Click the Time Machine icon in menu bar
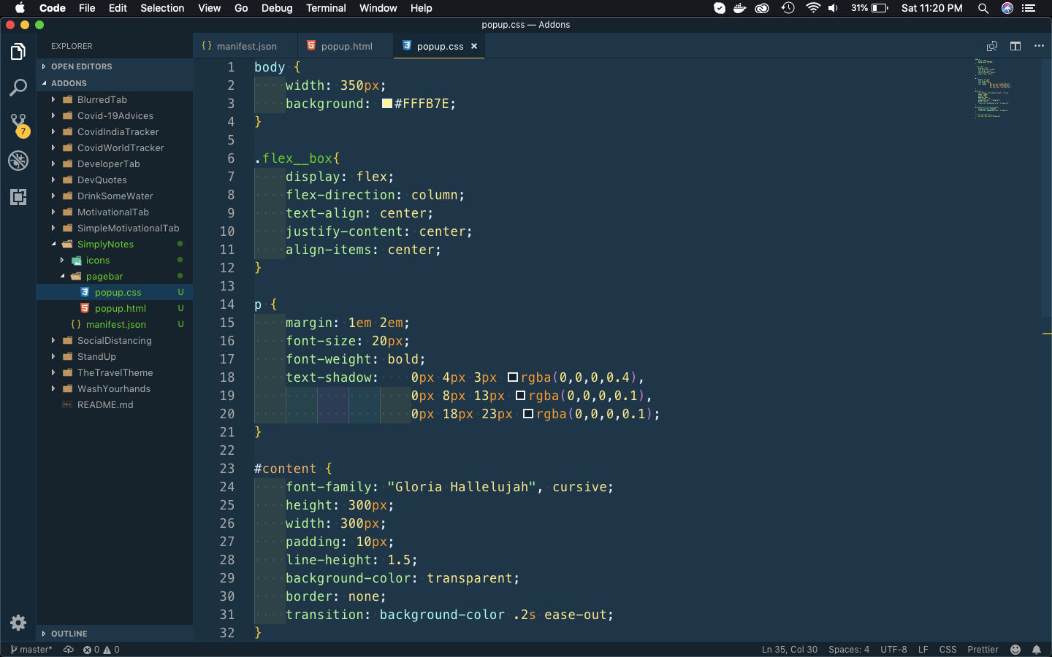Image resolution: width=1052 pixels, height=657 pixels. (x=788, y=8)
